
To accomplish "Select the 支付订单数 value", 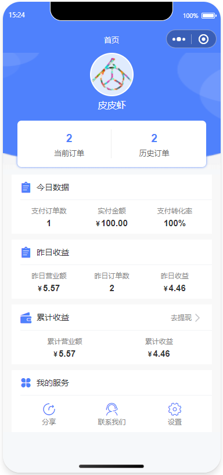I will [49, 223].
